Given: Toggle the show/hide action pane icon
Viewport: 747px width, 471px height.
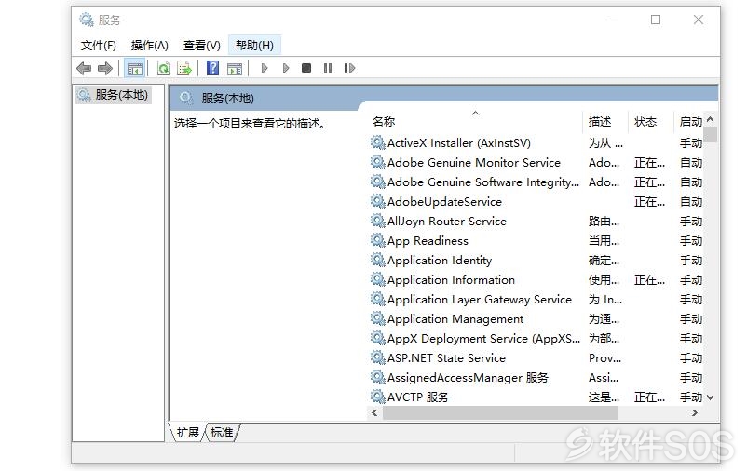Looking at the screenshot, I should click(x=235, y=69).
